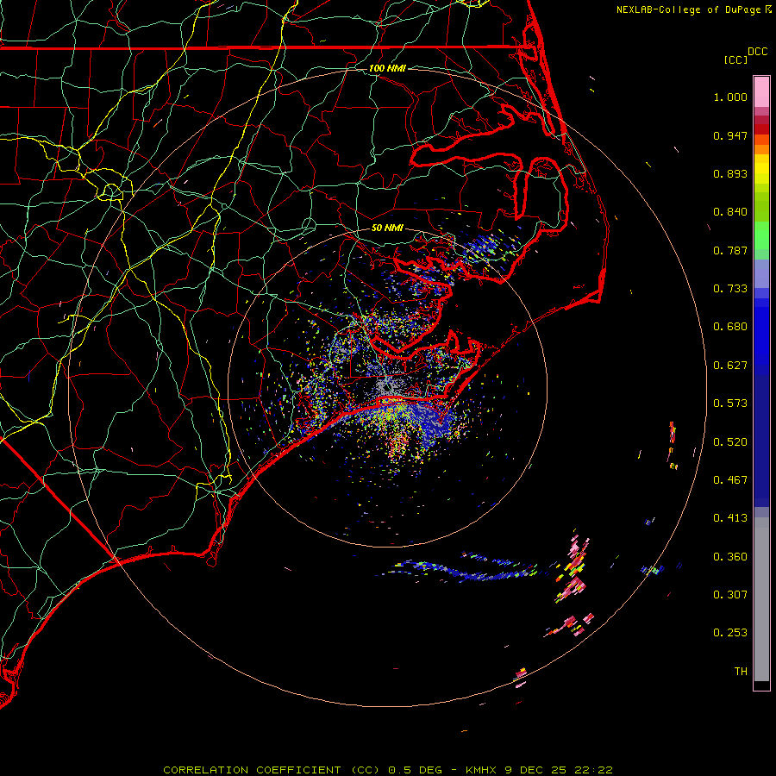Click the 0.467 scale value
This screenshot has height=776, width=776.
coord(730,480)
